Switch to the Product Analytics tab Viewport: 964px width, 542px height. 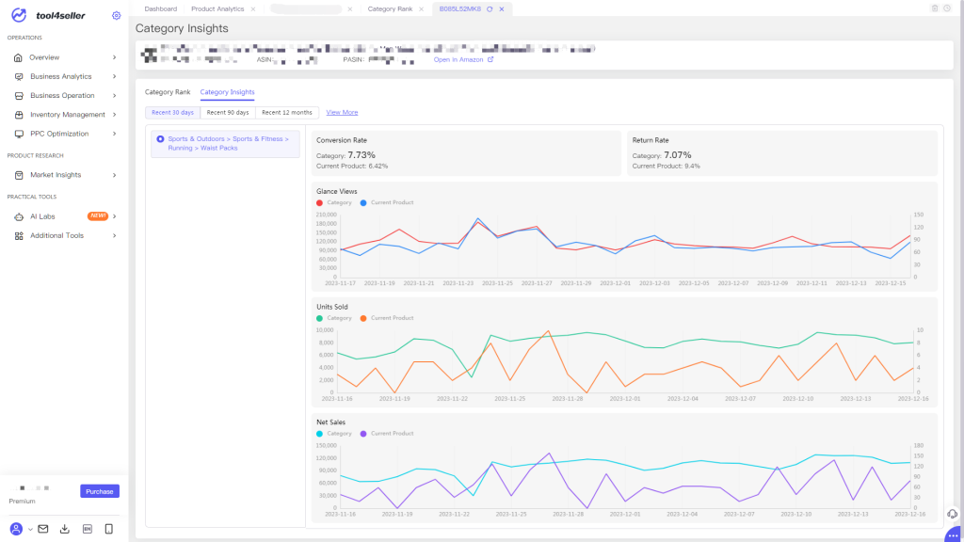point(217,9)
